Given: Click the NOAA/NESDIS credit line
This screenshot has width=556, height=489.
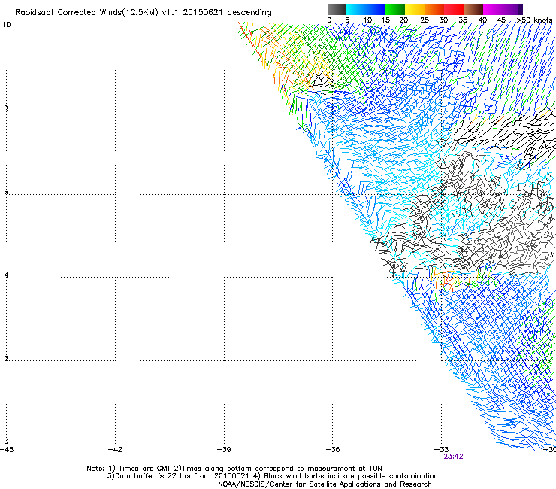Looking at the screenshot, I should (x=325, y=484).
